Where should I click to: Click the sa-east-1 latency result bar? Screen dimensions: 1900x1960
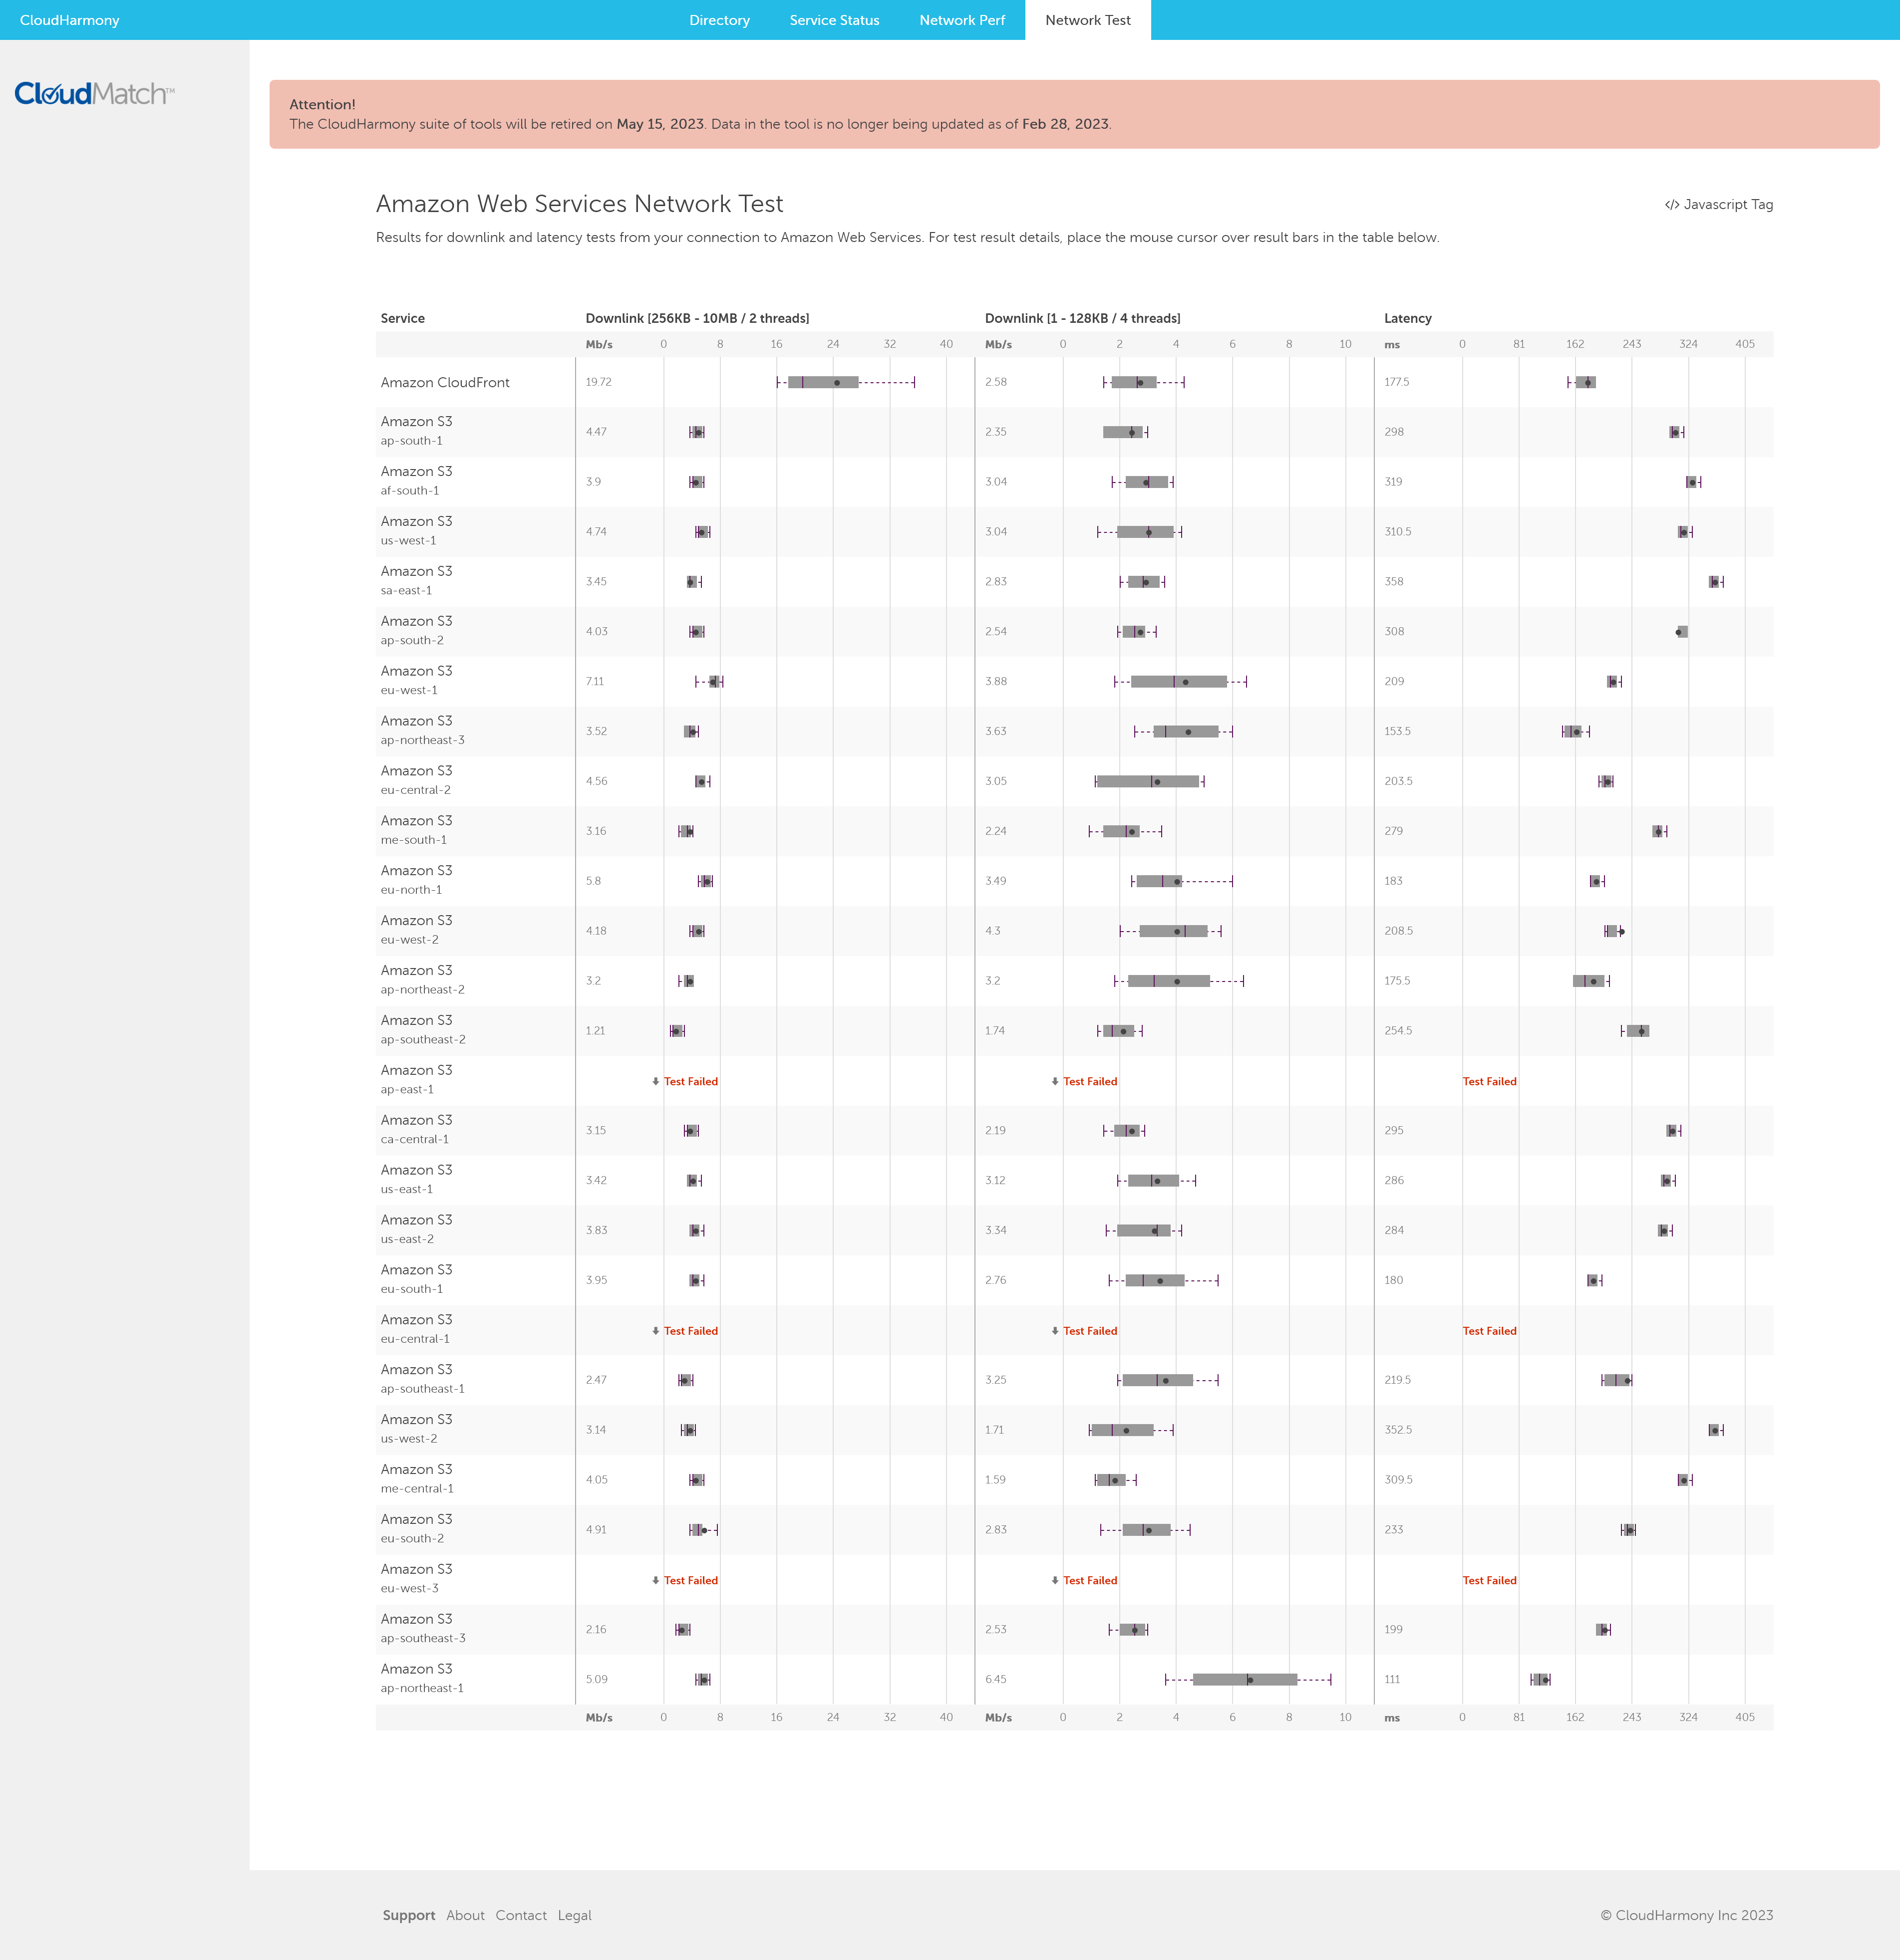pyautogui.click(x=1716, y=582)
